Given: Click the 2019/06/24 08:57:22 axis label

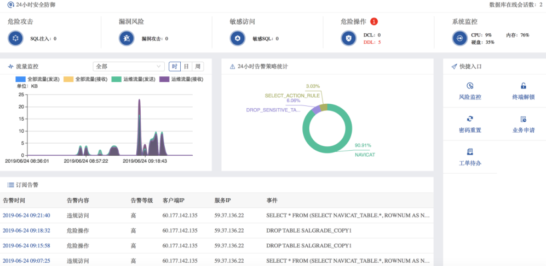Looking at the screenshot, I should [86, 161].
